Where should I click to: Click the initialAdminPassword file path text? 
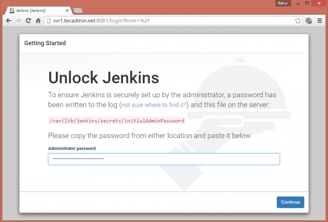point(116,120)
